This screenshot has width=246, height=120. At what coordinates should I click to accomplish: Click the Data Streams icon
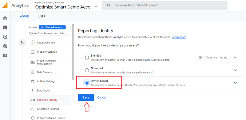click(33, 72)
